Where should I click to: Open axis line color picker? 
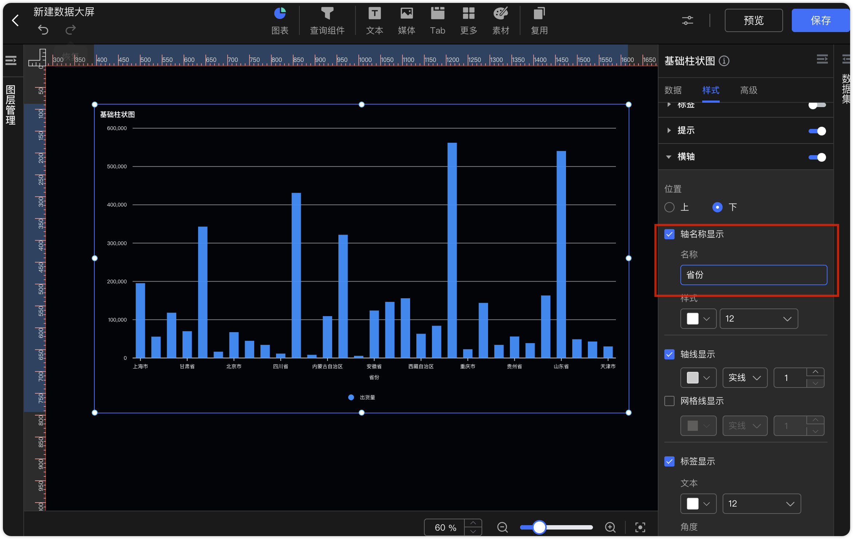coord(698,378)
